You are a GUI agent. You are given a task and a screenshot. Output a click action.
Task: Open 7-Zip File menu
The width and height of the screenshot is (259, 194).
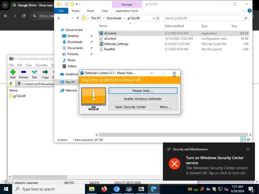pos(11,65)
